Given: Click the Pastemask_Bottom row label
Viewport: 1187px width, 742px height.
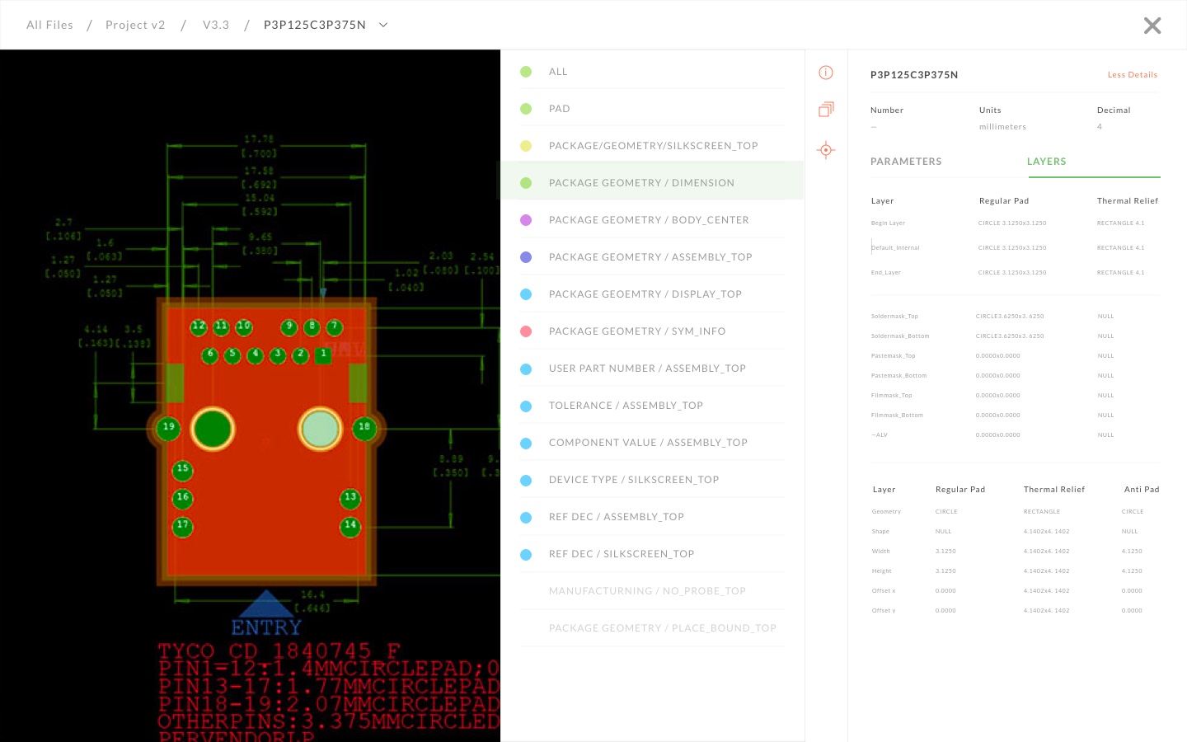Looking at the screenshot, I should (898, 376).
